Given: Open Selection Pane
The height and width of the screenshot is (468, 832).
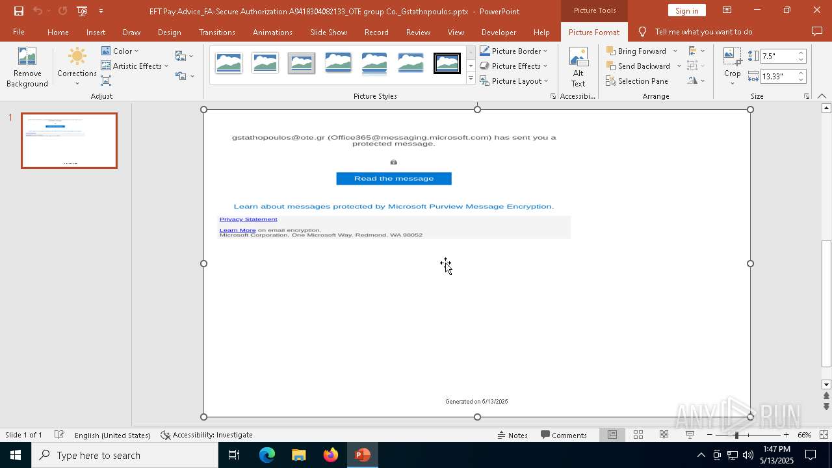Looking at the screenshot, I should pyautogui.click(x=637, y=81).
